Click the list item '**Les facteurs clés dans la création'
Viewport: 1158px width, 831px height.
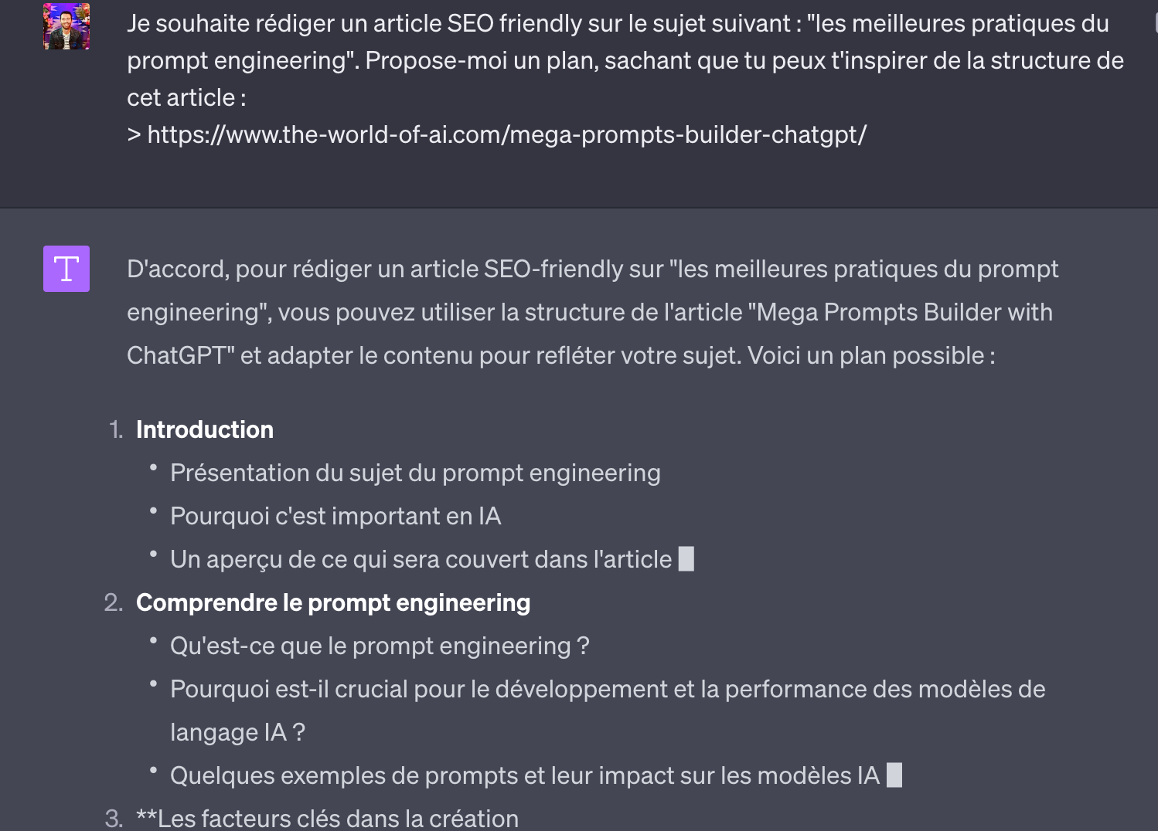click(327, 819)
